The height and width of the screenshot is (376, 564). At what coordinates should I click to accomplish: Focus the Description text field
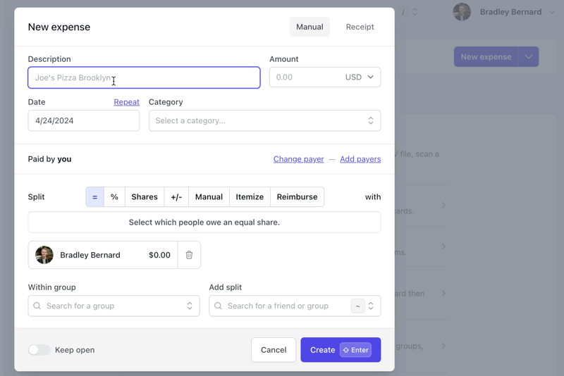point(144,77)
